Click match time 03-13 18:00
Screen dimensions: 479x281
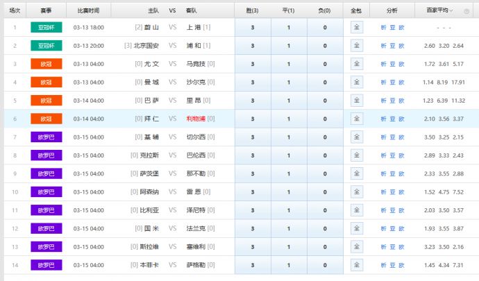(x=89, y=28)
